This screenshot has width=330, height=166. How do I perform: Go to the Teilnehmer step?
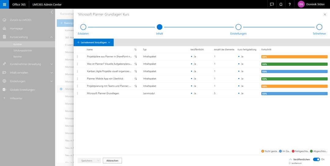319,27
